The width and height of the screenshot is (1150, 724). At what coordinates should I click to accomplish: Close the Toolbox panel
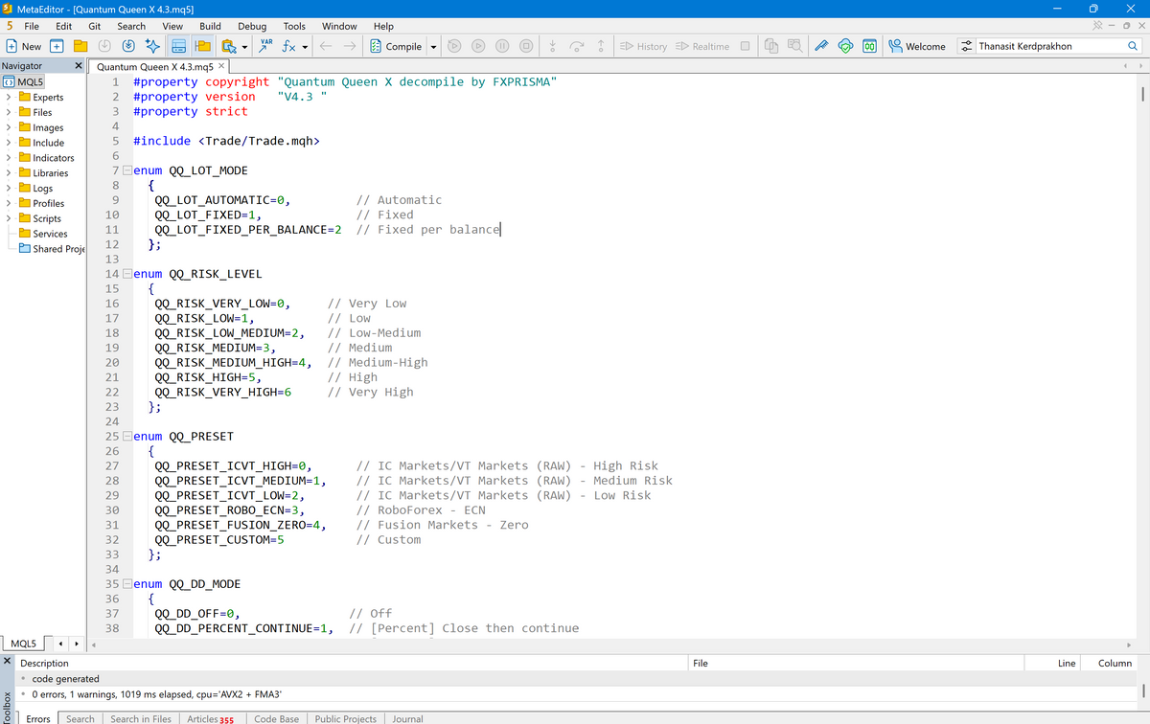tap(7, 662)
